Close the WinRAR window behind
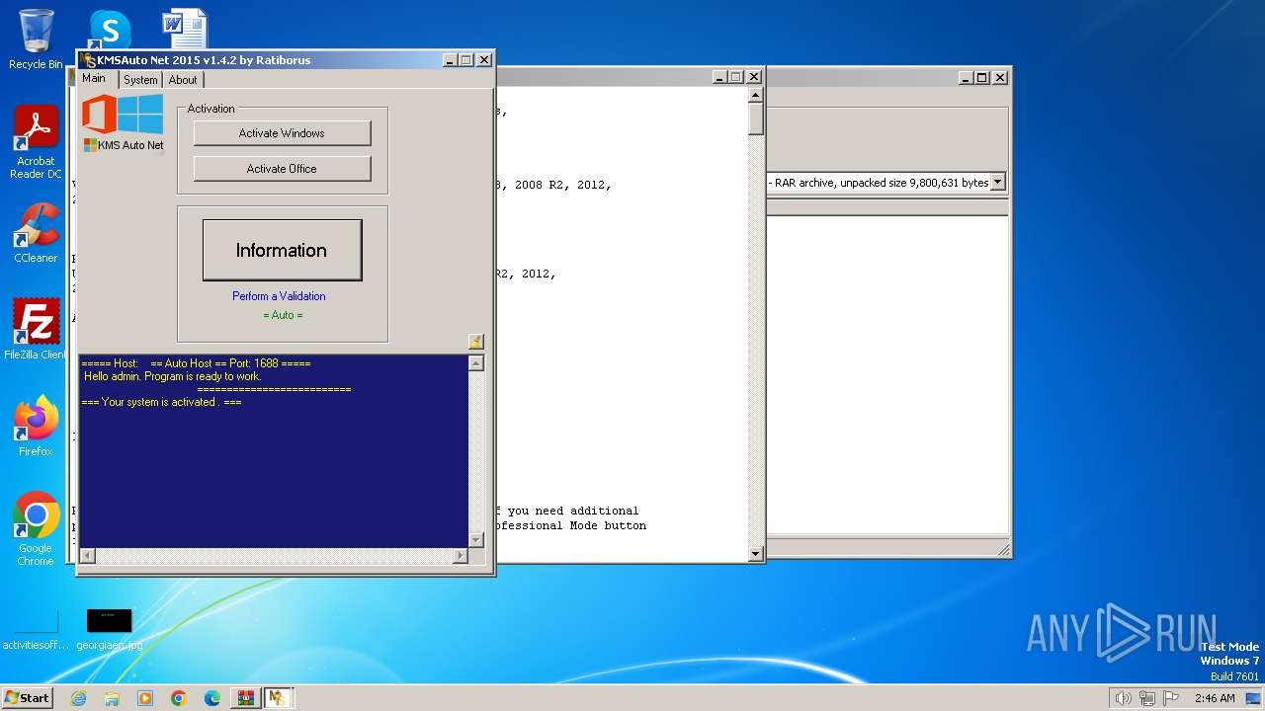This screenshot has width=1265, height=711. click(1000, 77)
